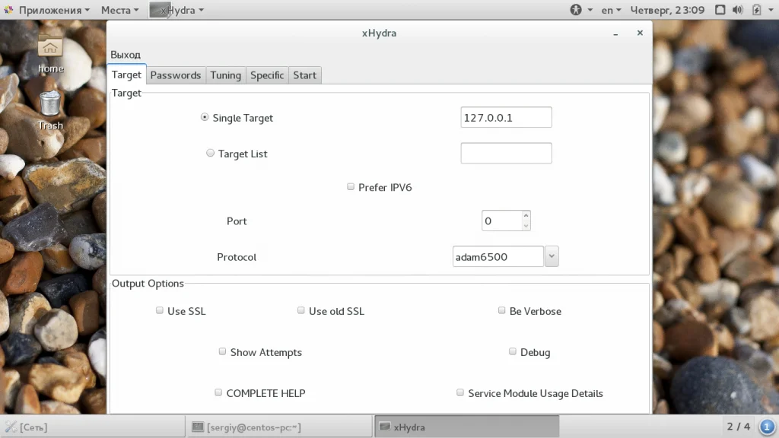Minimize the xHydra window

tap(615, 33)
